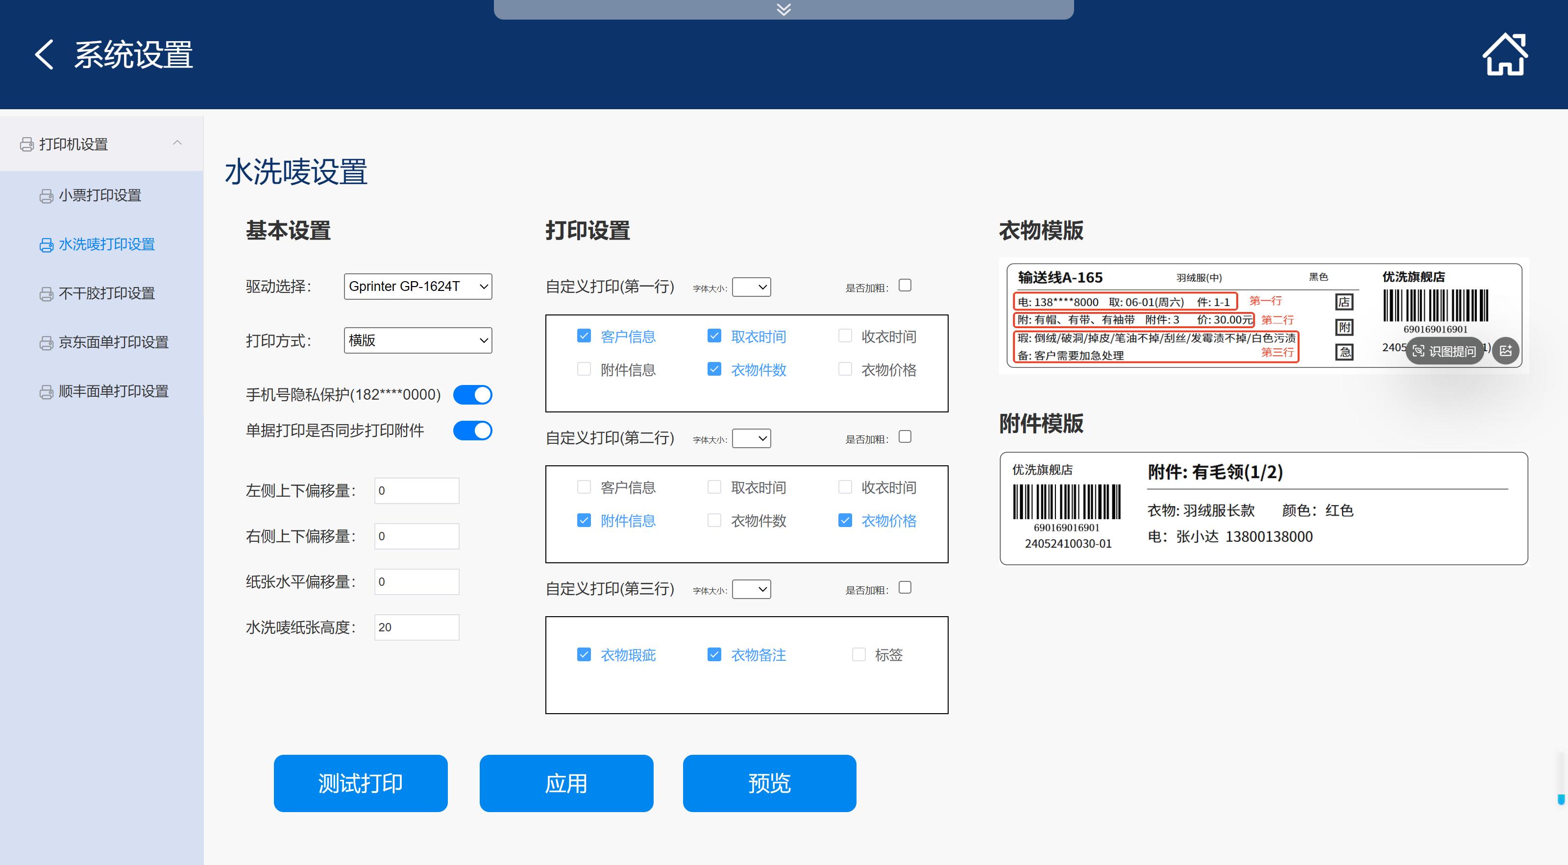
Task: Click the double-chevron pull-down handle at top
Action: [x=784, y=9]
